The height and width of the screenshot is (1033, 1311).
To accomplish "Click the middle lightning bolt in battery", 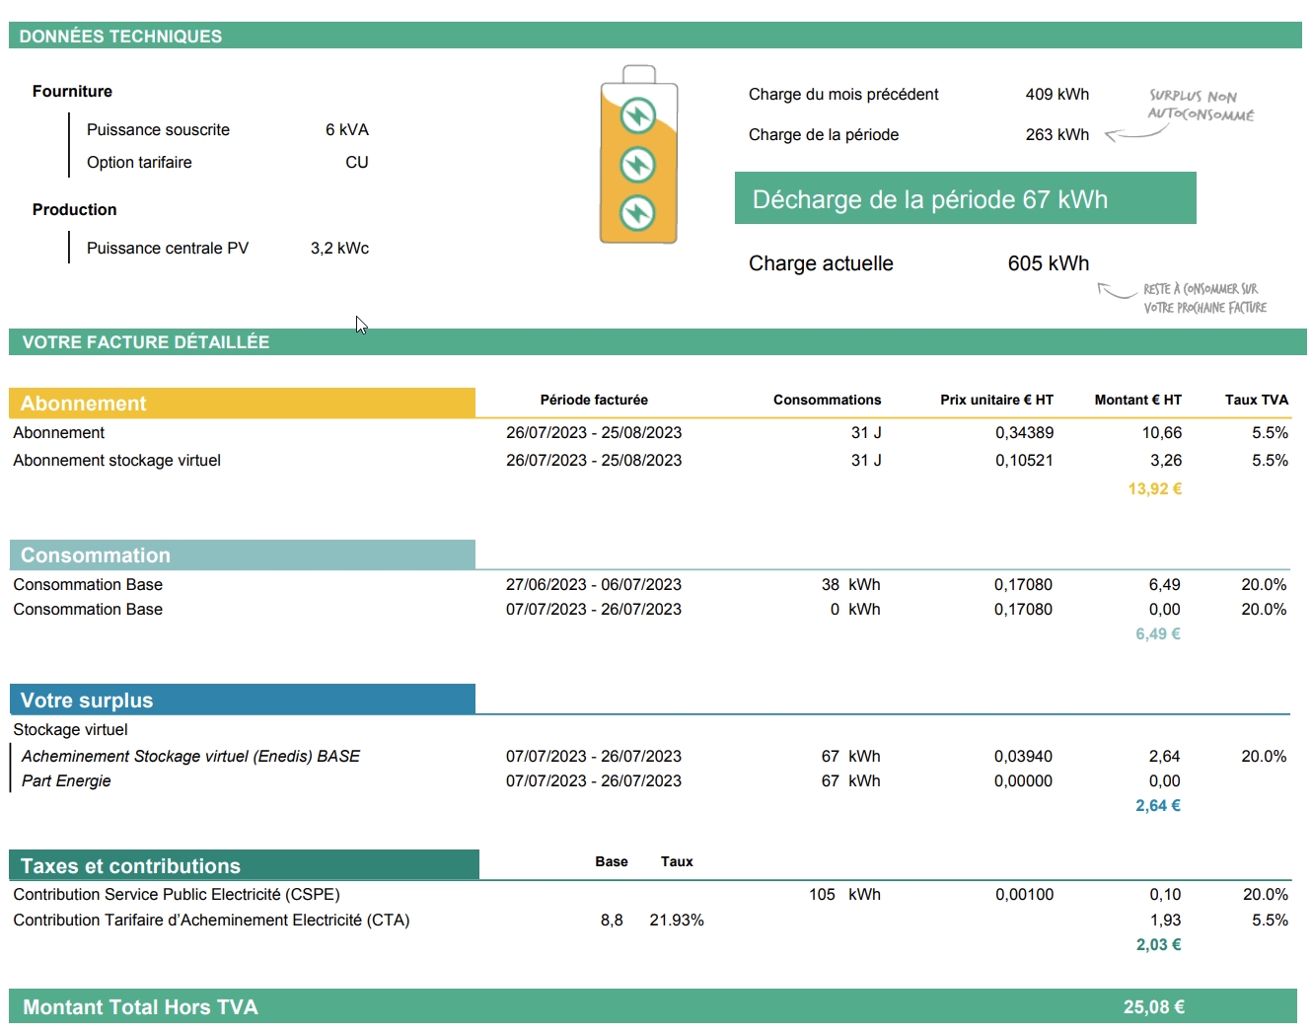I will click(x=638, y=165).
